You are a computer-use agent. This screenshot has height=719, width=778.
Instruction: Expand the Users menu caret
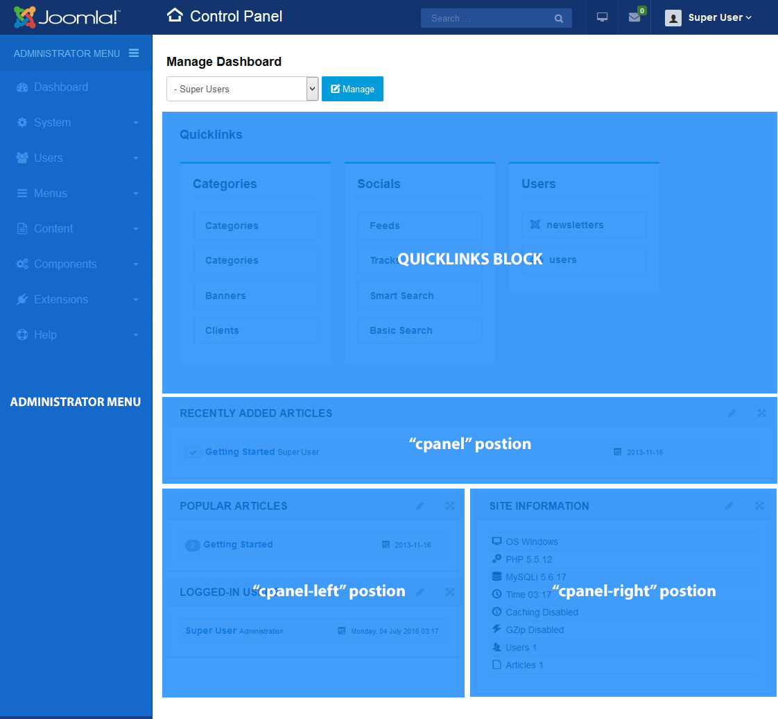(x=135, y=158)
